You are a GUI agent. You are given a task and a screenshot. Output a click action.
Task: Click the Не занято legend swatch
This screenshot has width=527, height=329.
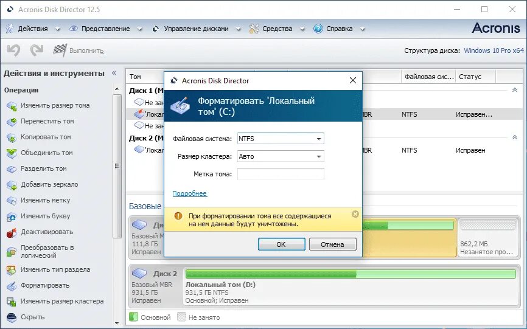181,317
